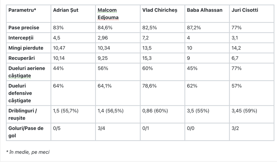
Task: Click the Malcom Edjouma header cell
Action: pyautogui.click(x=118, y=14)
